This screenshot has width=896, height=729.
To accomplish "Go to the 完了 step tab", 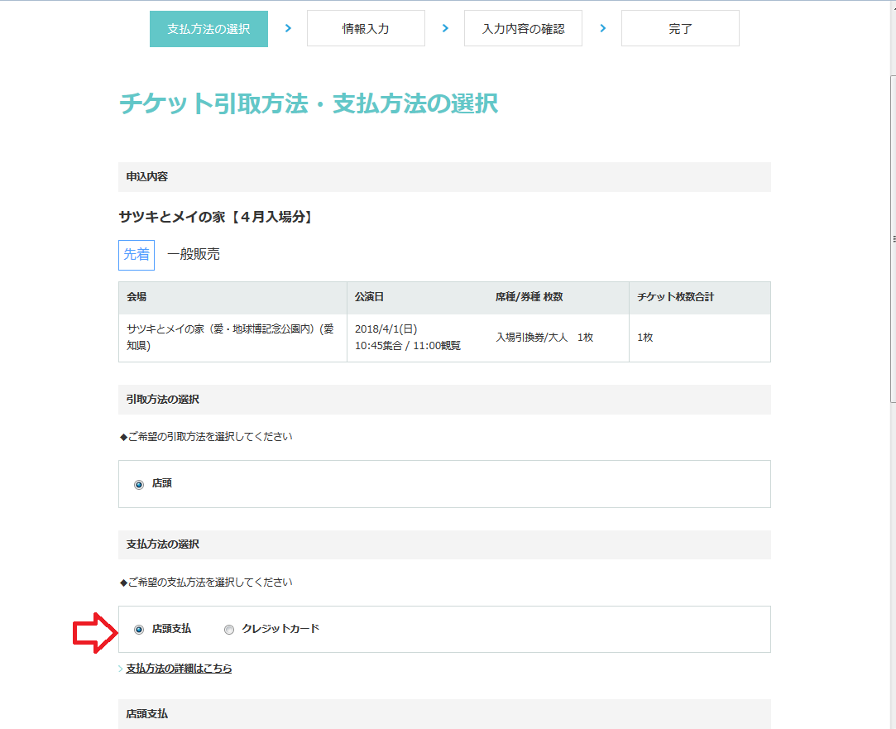I will pyautogui.click(x=680, y=29).
